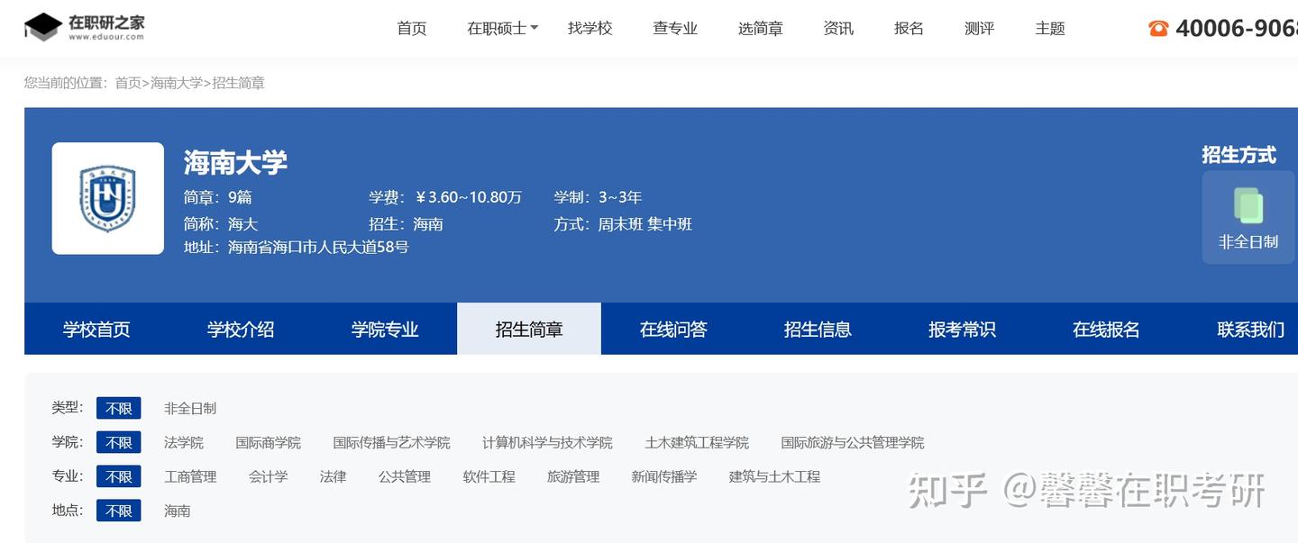Select 不限 in the 类型 filter row
1298x543 pixels.
tap(119, 409)
